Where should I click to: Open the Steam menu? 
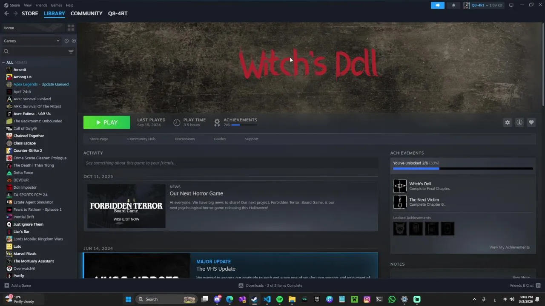(x=12, y=5)
